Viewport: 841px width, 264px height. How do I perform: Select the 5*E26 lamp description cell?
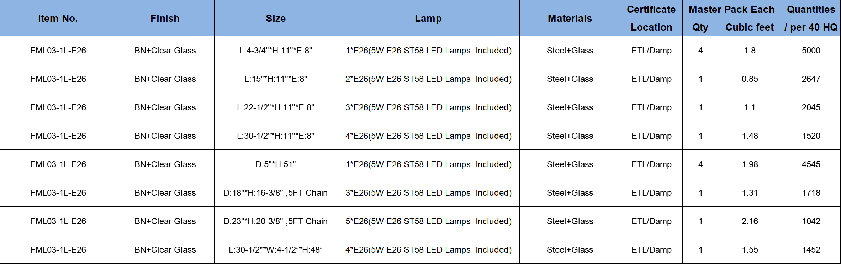428,221
